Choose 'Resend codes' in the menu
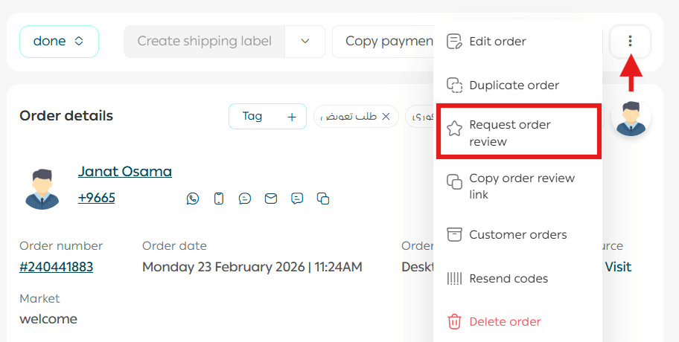Screen dimensions: 679x342 pyautogui.click(x=509, y=279)
